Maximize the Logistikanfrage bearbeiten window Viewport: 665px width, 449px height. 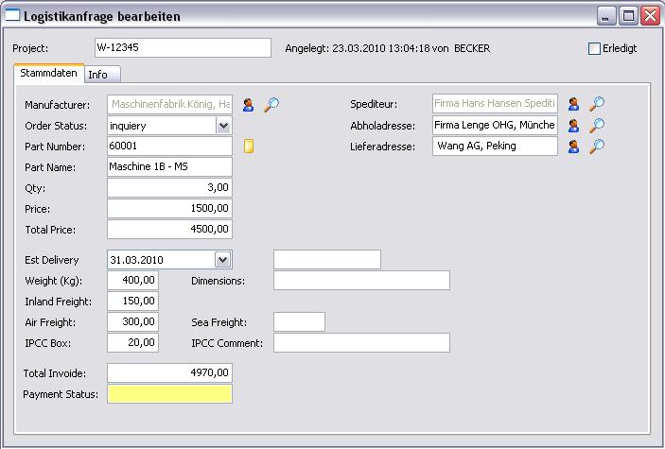tap(629, 16)
